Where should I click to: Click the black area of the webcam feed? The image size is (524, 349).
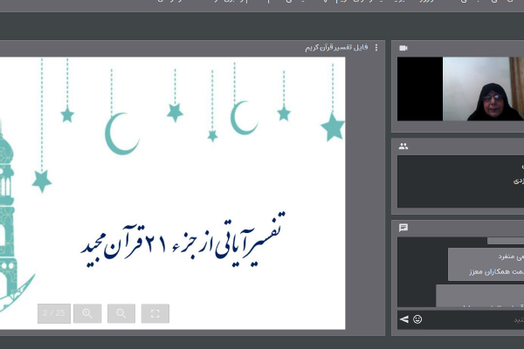pos(419,89)
